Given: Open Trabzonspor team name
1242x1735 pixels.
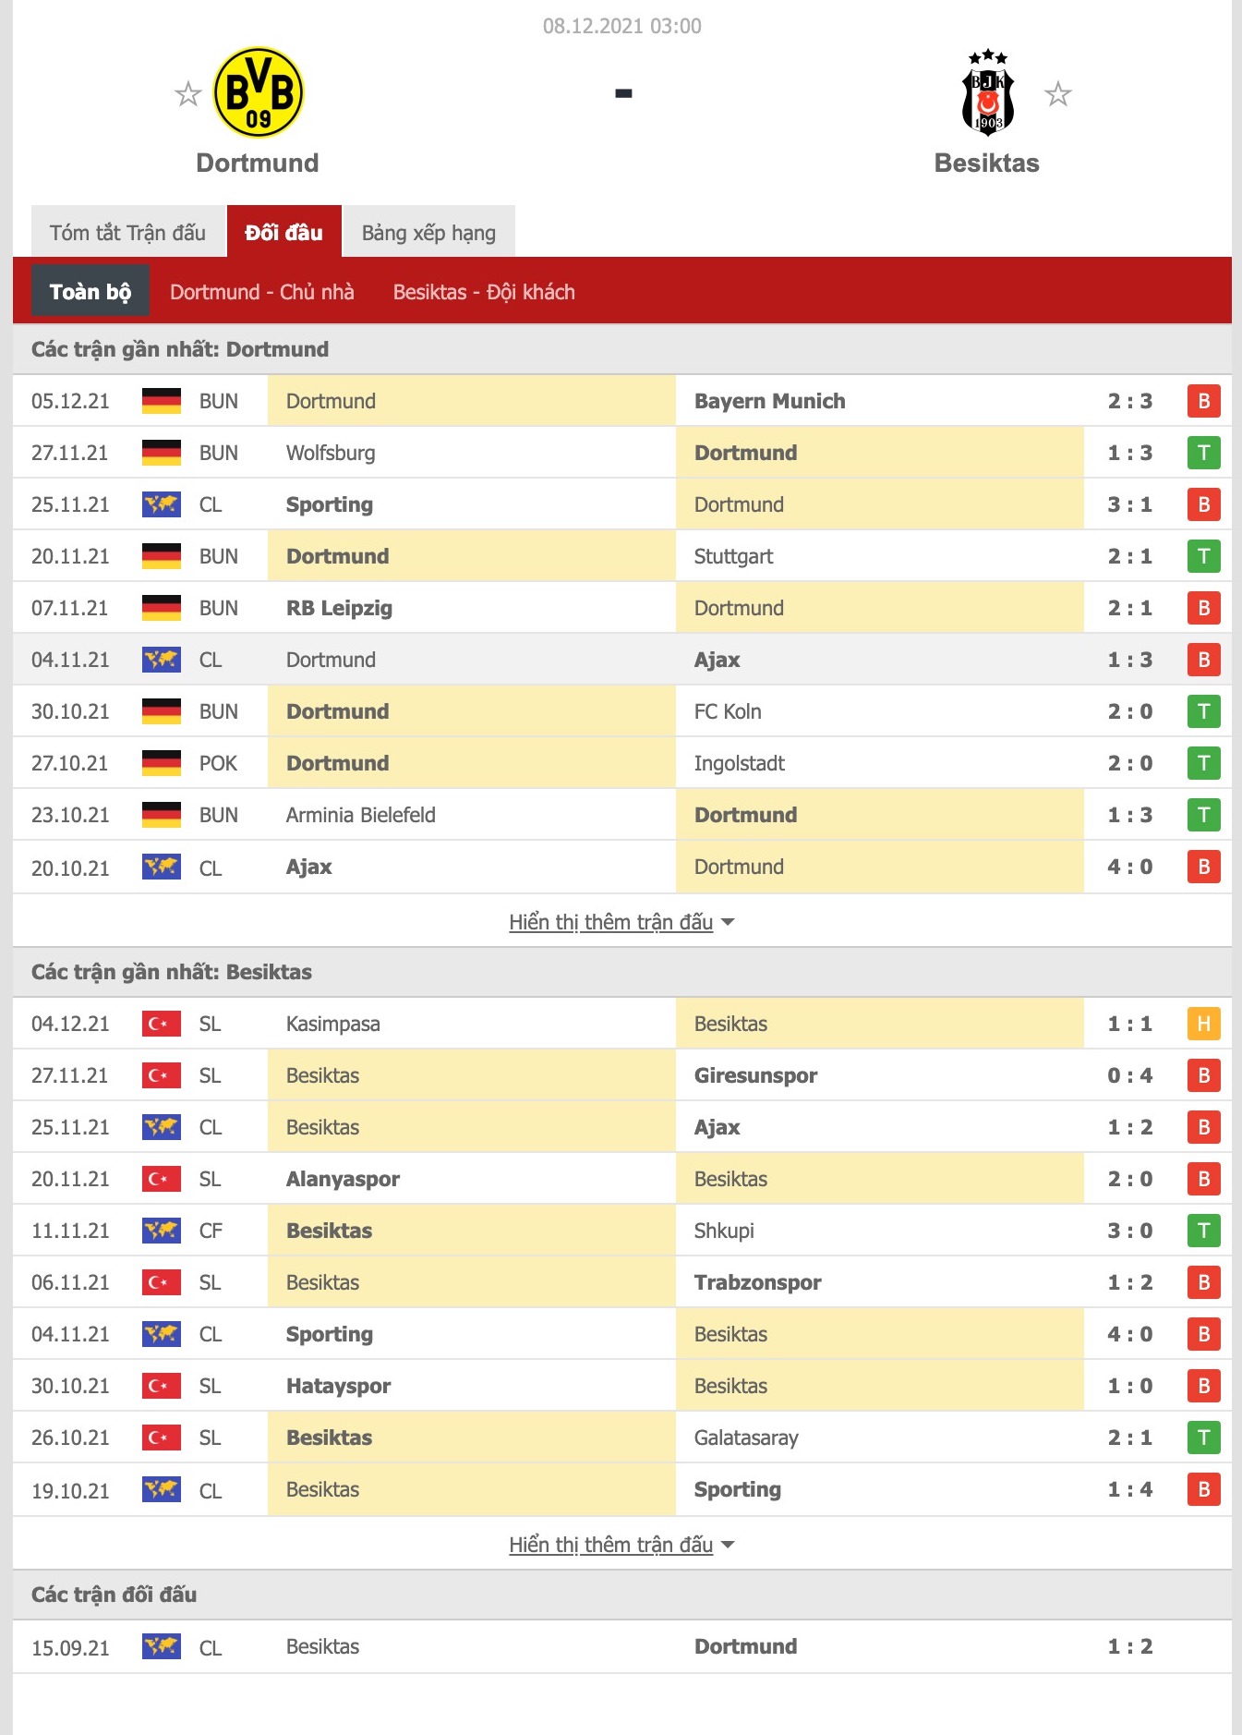Looking at the screenshot, I should [758, 1282].
